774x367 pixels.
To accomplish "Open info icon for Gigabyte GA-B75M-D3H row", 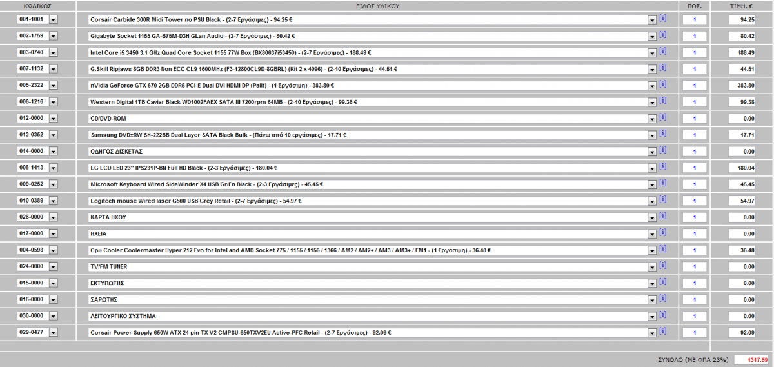I will click(x=662, y=35).
